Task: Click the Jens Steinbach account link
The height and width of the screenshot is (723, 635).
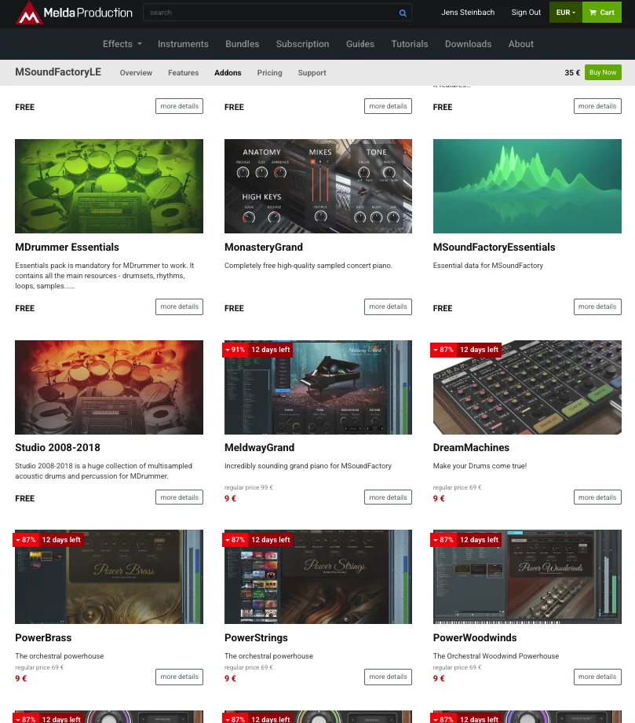Action: point(468,13)
